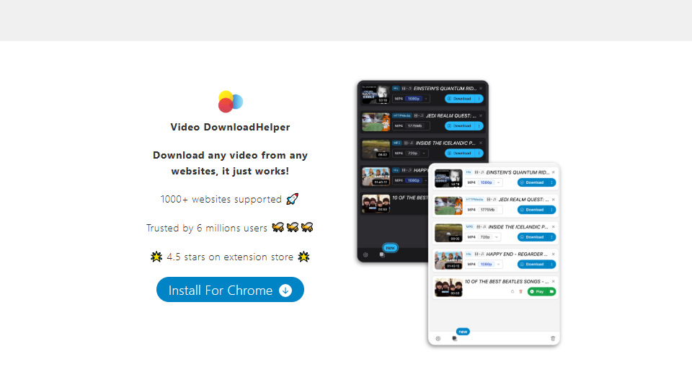
Task: Play the 10 Best Beatles Songs video
Action: point(537,292)
